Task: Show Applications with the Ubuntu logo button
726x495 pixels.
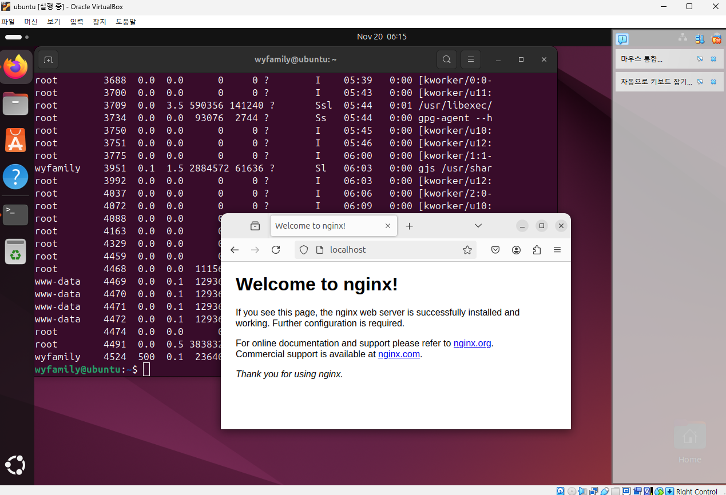Action: click(16, 465)
